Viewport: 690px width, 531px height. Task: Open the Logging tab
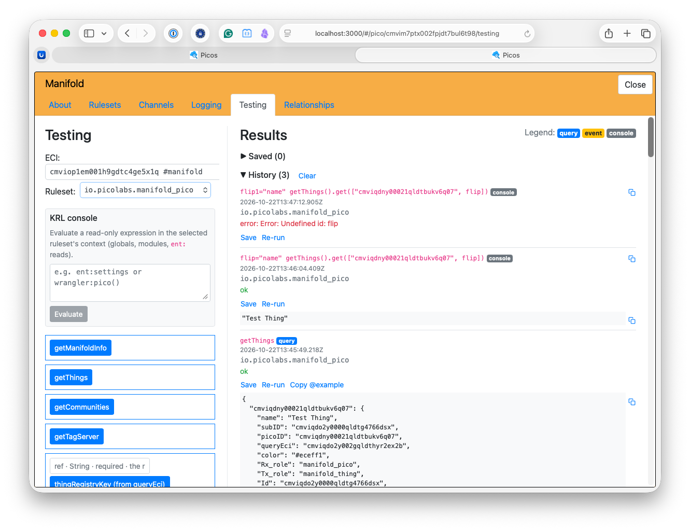206,105
